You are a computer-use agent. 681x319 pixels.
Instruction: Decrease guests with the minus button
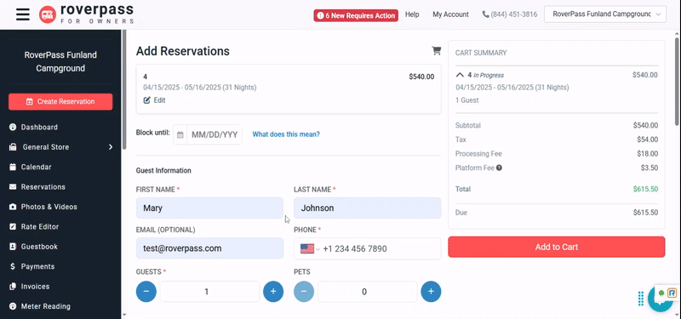point(146,292)
